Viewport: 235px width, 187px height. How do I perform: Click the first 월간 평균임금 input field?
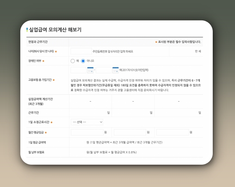click(87, 132)
